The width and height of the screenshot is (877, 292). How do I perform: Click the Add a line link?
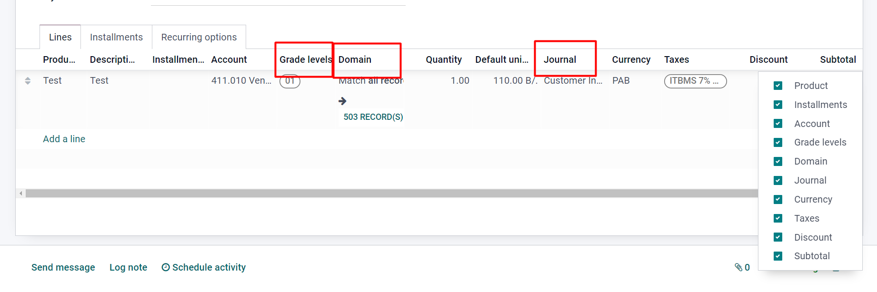[x=64, y=139]
